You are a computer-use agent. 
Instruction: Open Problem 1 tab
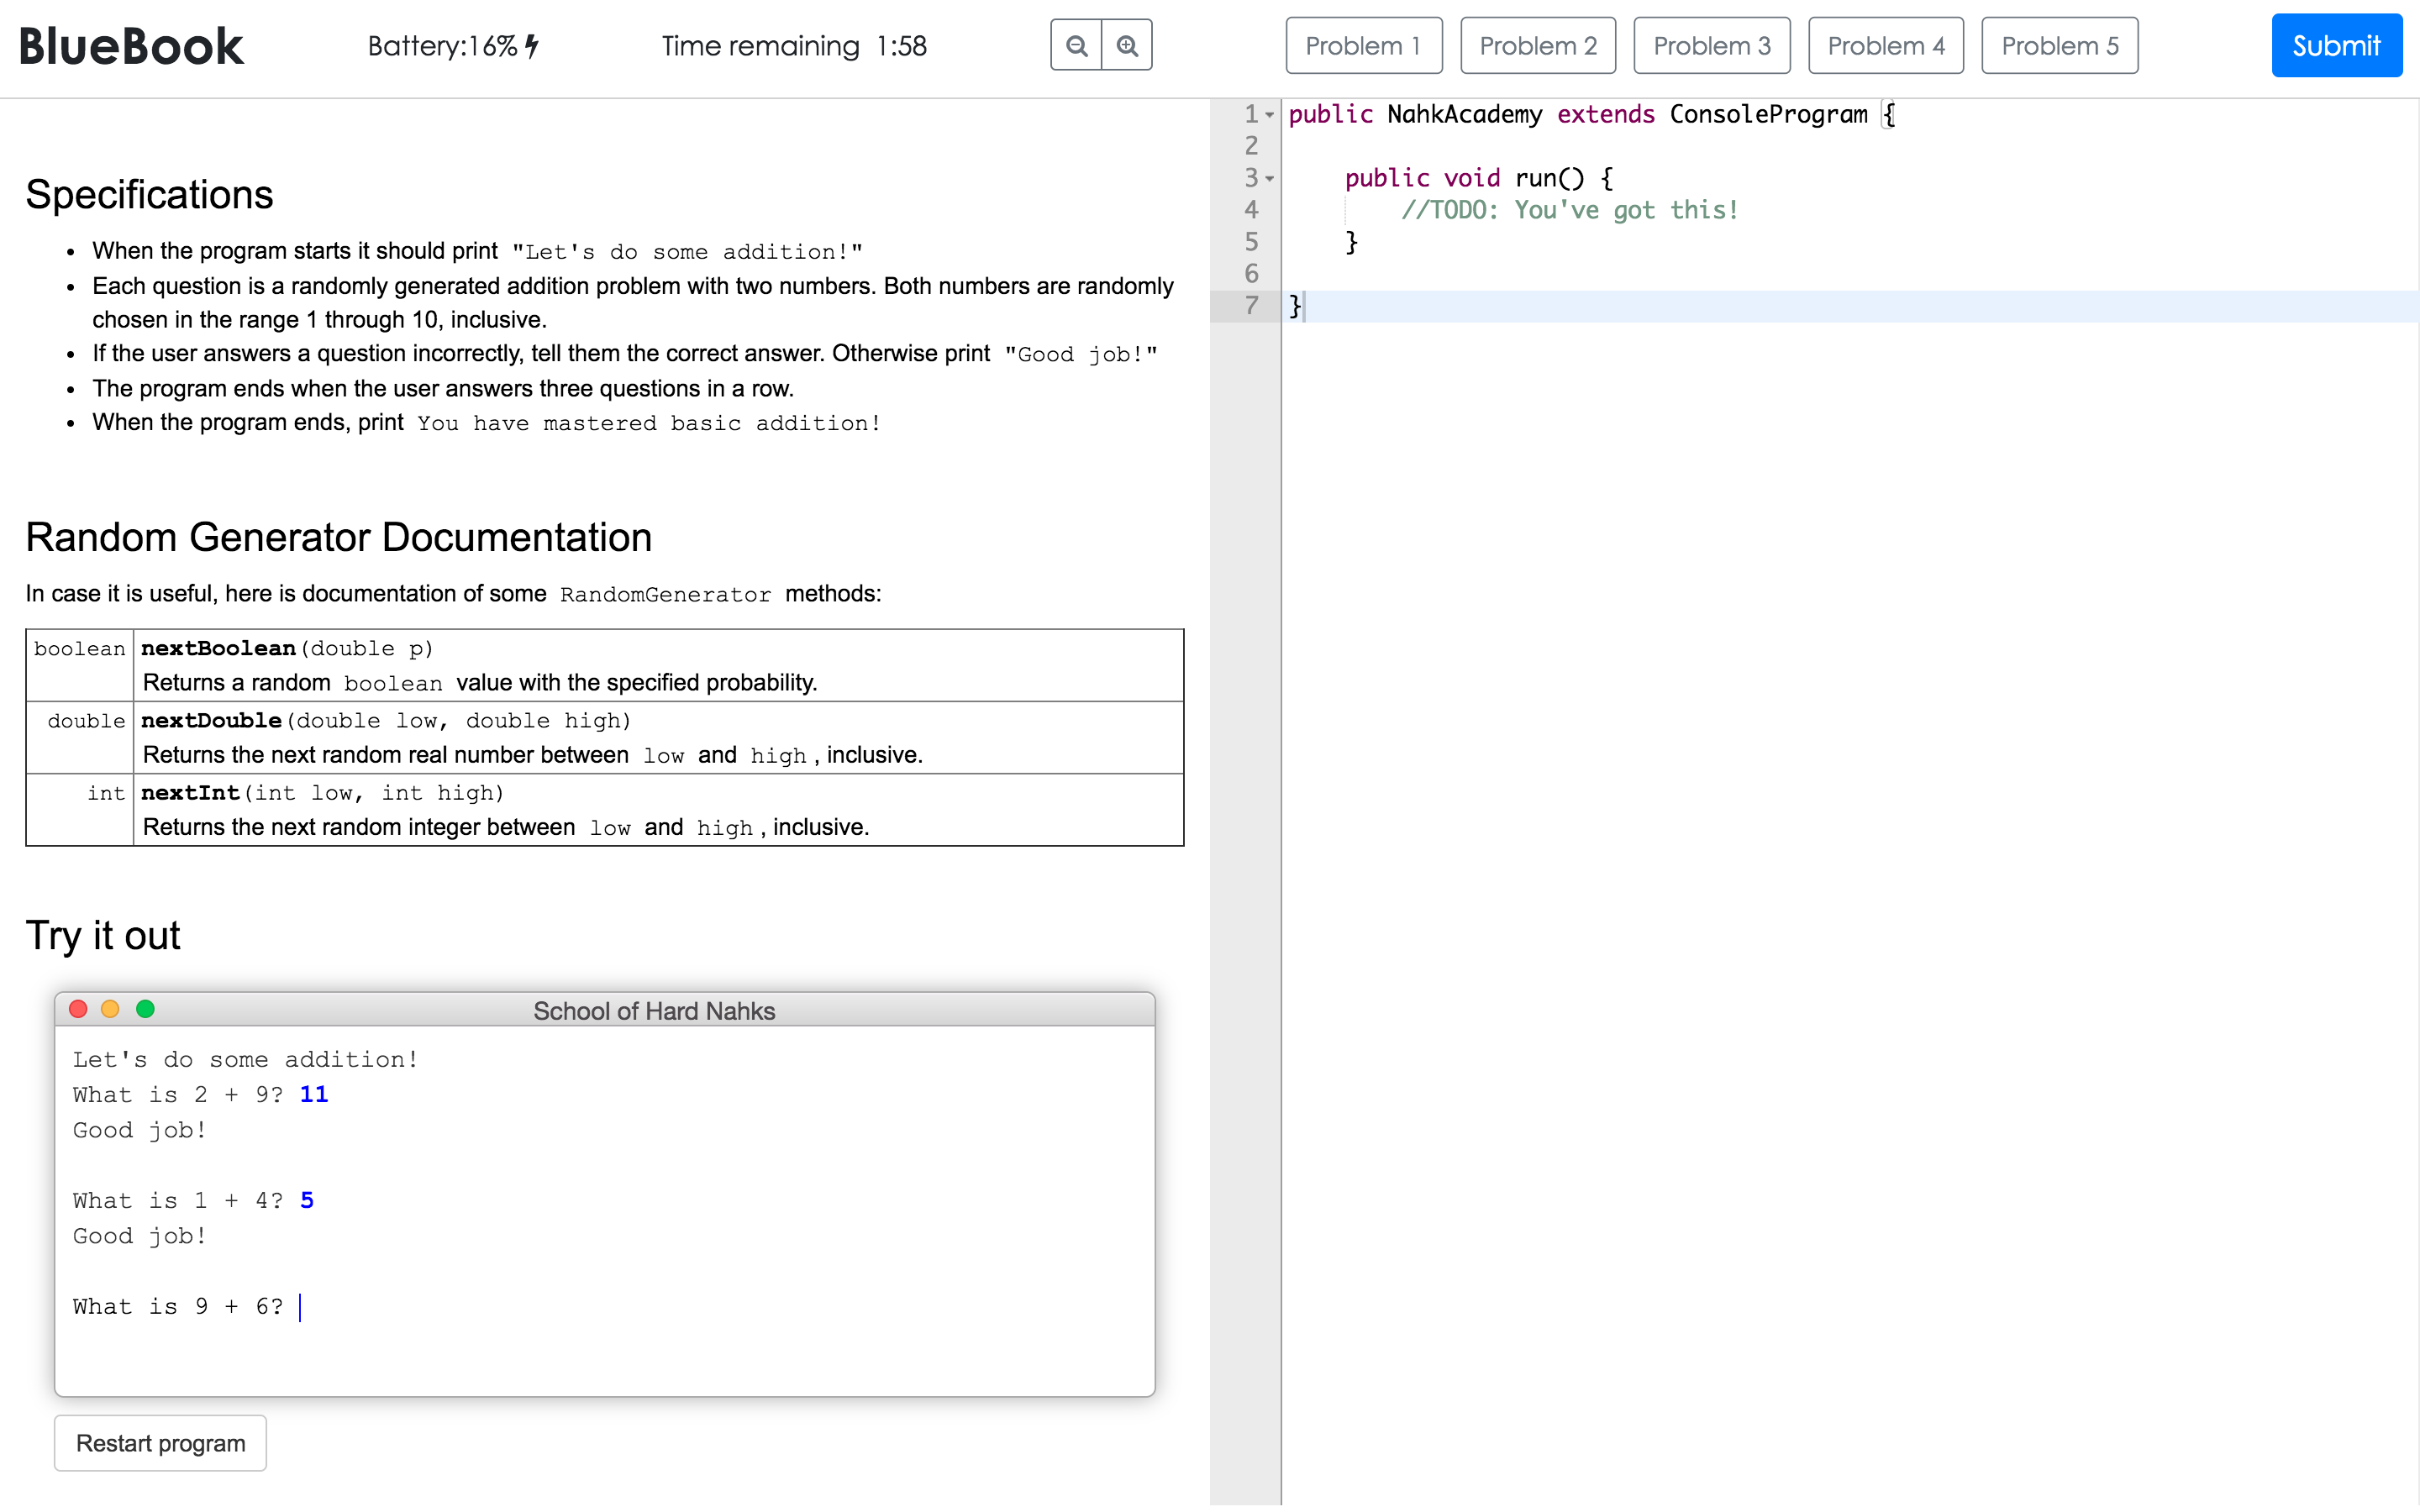1363,46
